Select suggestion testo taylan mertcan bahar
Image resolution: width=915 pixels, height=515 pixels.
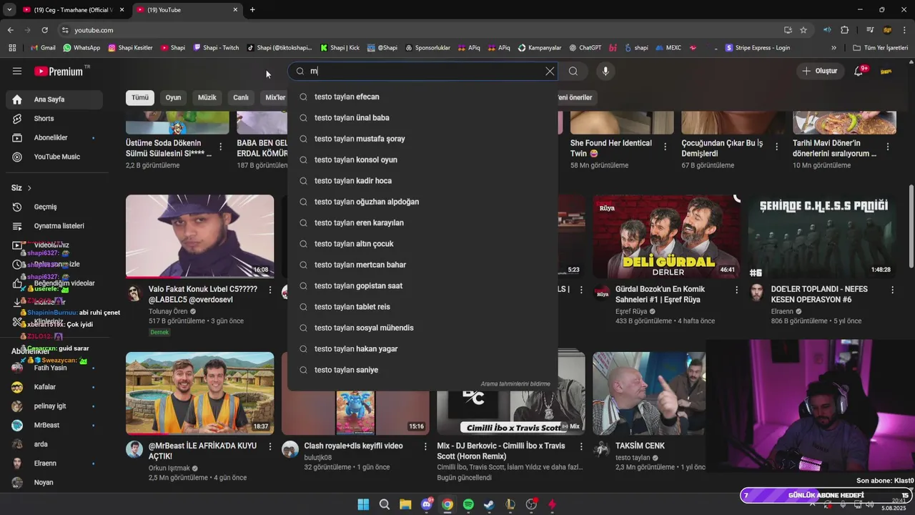point(422,265)
